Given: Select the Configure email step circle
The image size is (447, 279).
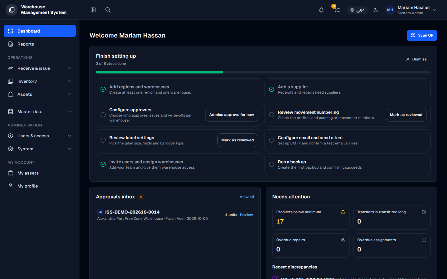Looking at the screenshot, I should pyautogui.click(x=272, y=140).
